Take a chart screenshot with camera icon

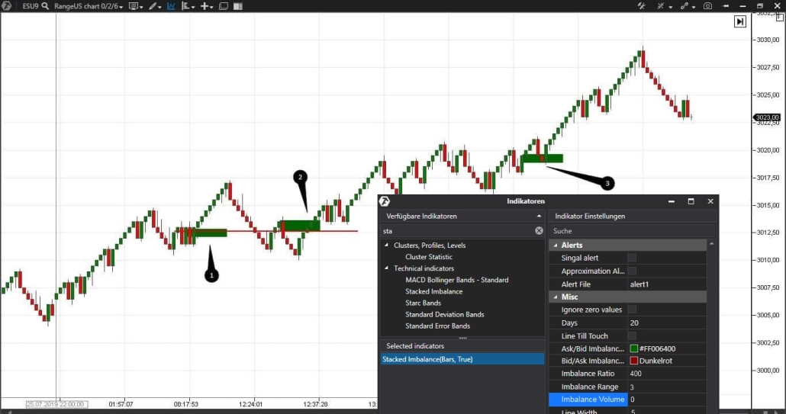pos(707,6)
